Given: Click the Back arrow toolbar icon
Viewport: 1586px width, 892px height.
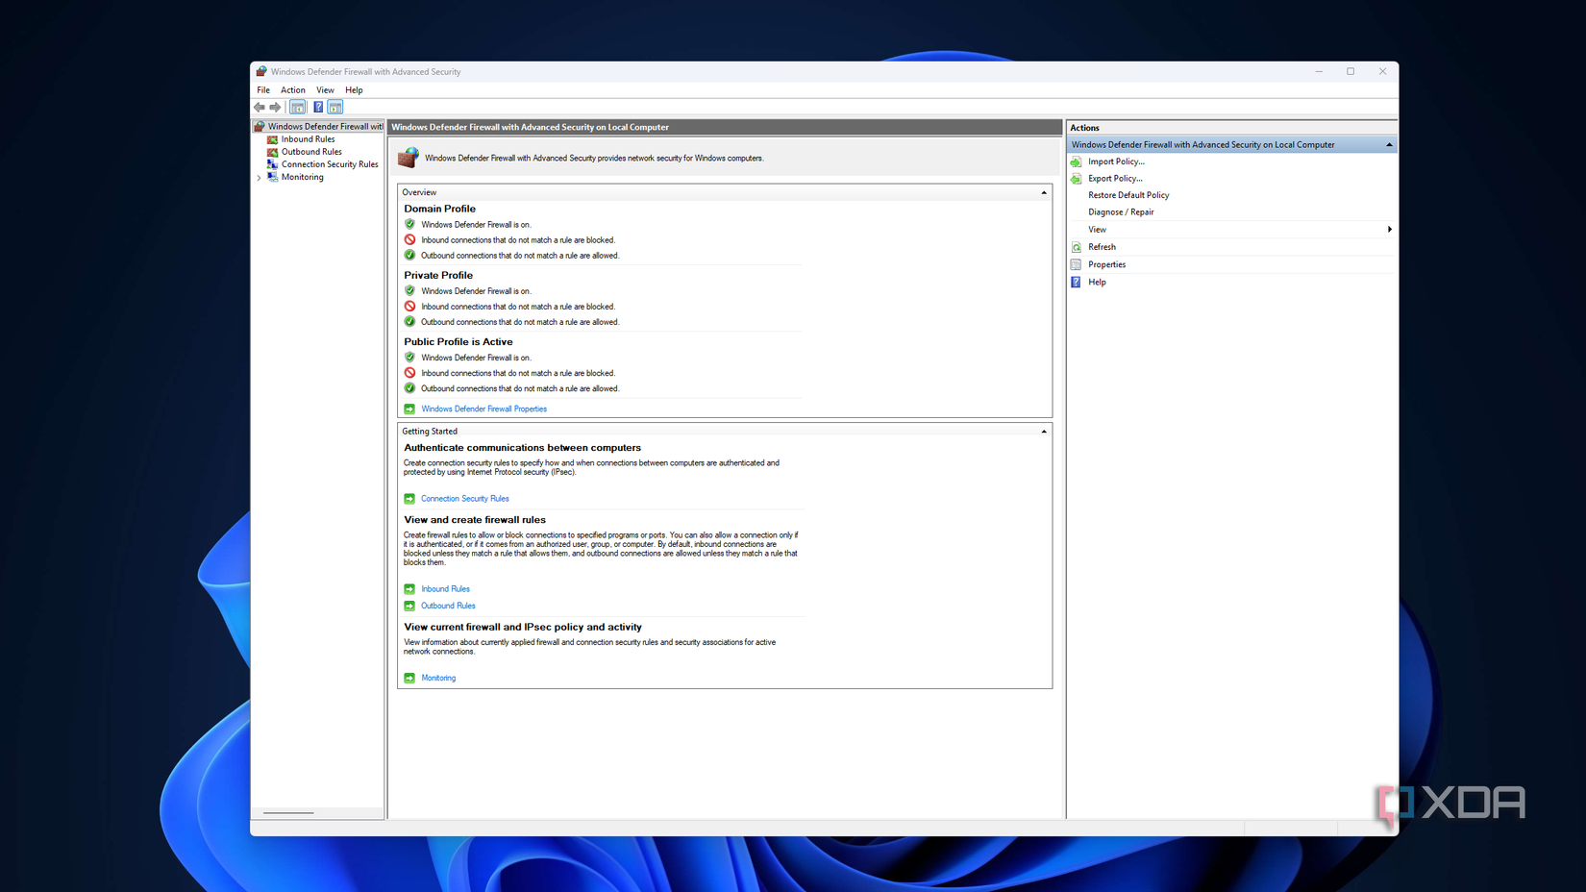Looking at the screenshot, I should [x=260, y=108].
